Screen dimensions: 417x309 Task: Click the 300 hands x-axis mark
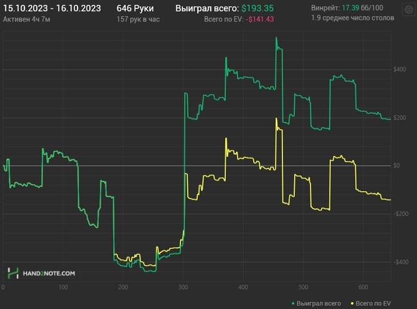tap(182, 288)
